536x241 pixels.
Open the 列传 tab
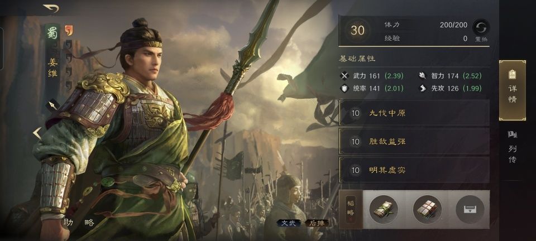coord(512,147)
